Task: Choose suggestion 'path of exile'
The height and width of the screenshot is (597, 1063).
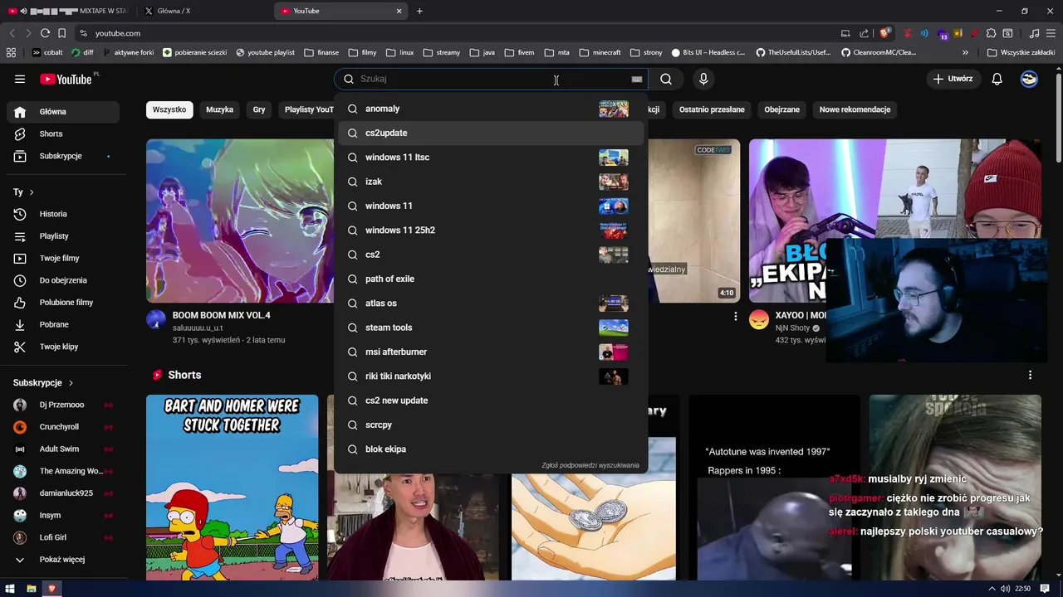Action: point(491,279)
